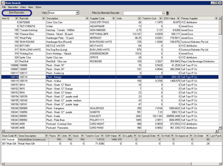
Task: Open the Store Description filter arrow in lower grid
Action: coord(46,136)
